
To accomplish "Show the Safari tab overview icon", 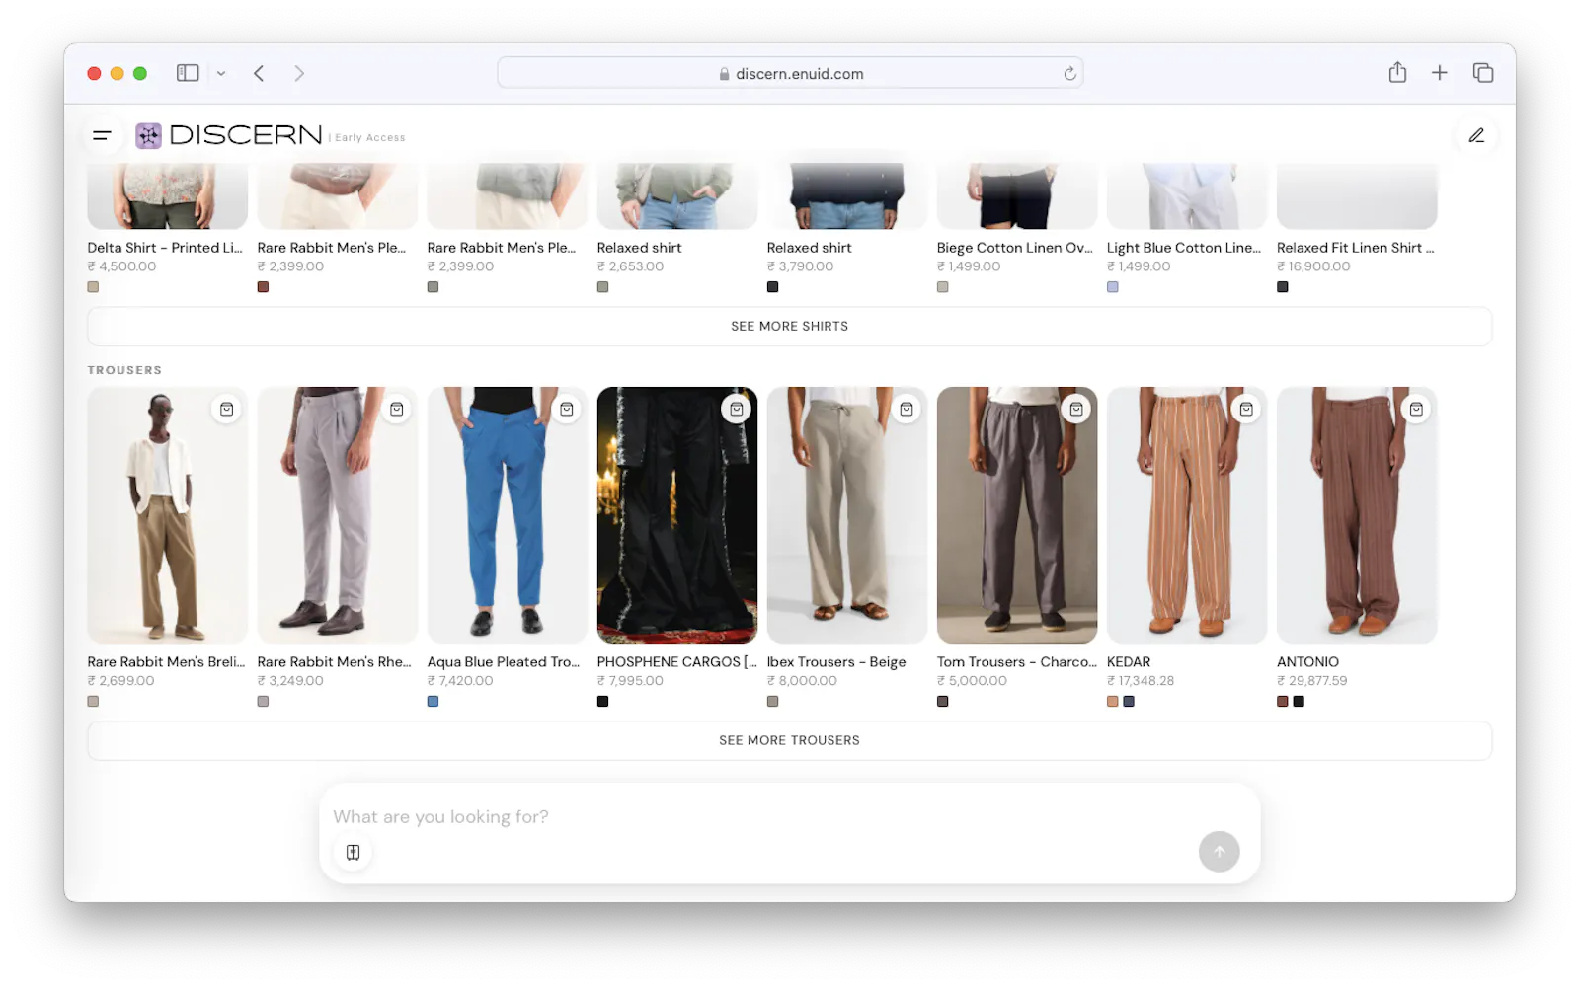I will (x=1483, y=72).
